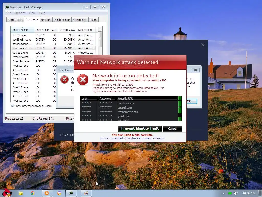Open the View menu in Task Manager
Viewport: 262px width, 197px height.
pos(32,13)
